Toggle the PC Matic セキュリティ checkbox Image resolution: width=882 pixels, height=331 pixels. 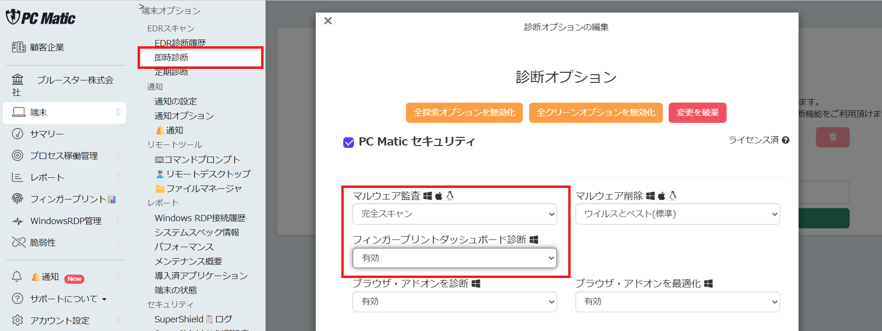pyautogui.click(x=349, y=143)
